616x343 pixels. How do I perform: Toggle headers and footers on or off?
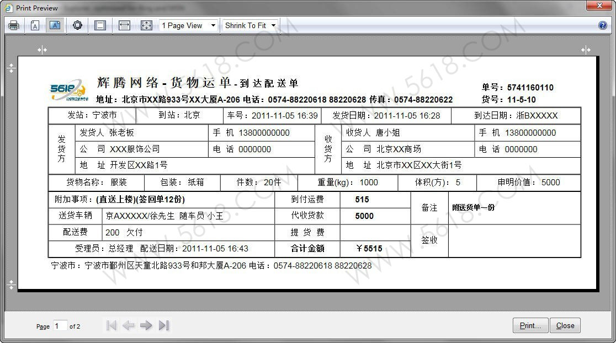click(100, 25)
